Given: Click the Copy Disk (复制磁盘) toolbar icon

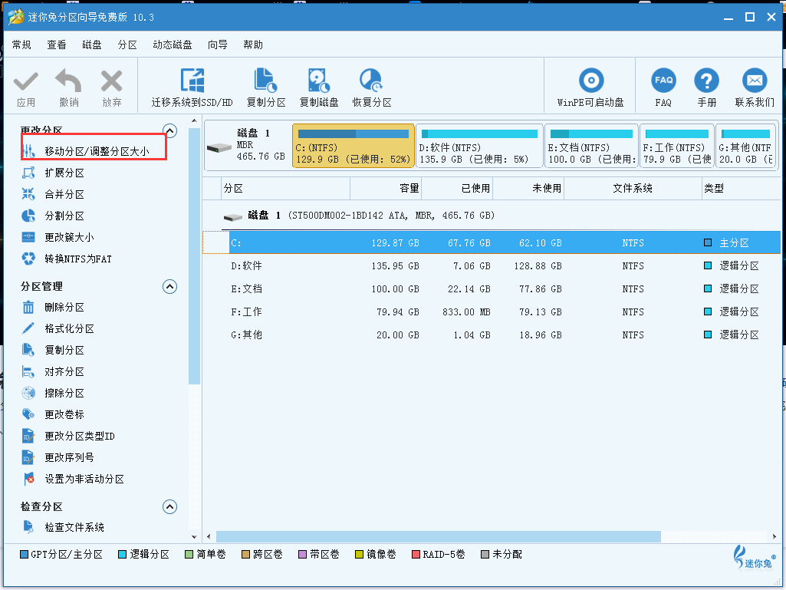Looking at the screenshot, I should tap(319, 81).
